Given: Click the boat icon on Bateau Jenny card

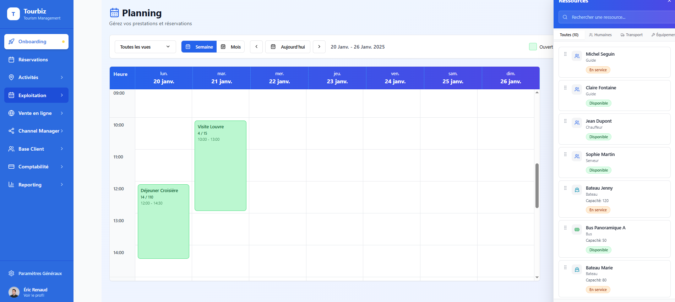Looking at the screenshot, I should 577,190.
